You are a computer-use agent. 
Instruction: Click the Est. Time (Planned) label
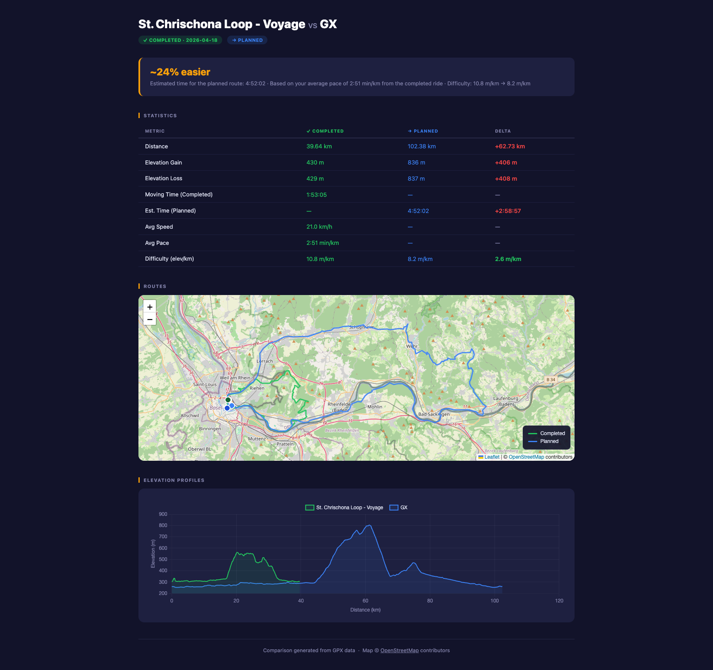point(170,210)
